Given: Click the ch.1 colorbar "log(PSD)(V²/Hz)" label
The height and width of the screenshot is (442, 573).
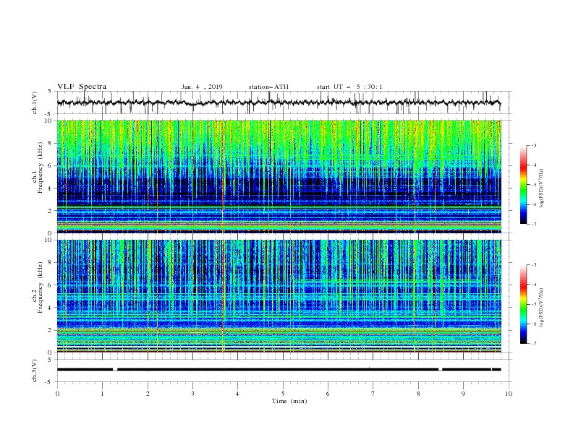Looking at the screenshot, I should point(541,188).
